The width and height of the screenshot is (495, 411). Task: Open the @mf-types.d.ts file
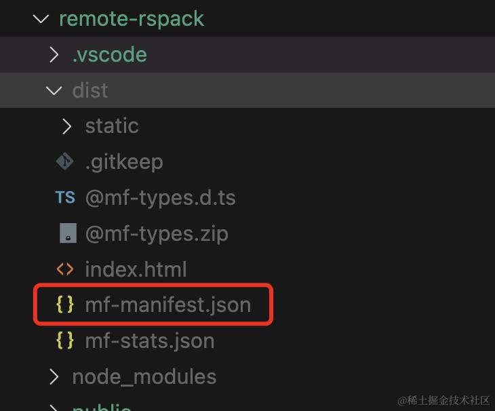tap(160, 197)
